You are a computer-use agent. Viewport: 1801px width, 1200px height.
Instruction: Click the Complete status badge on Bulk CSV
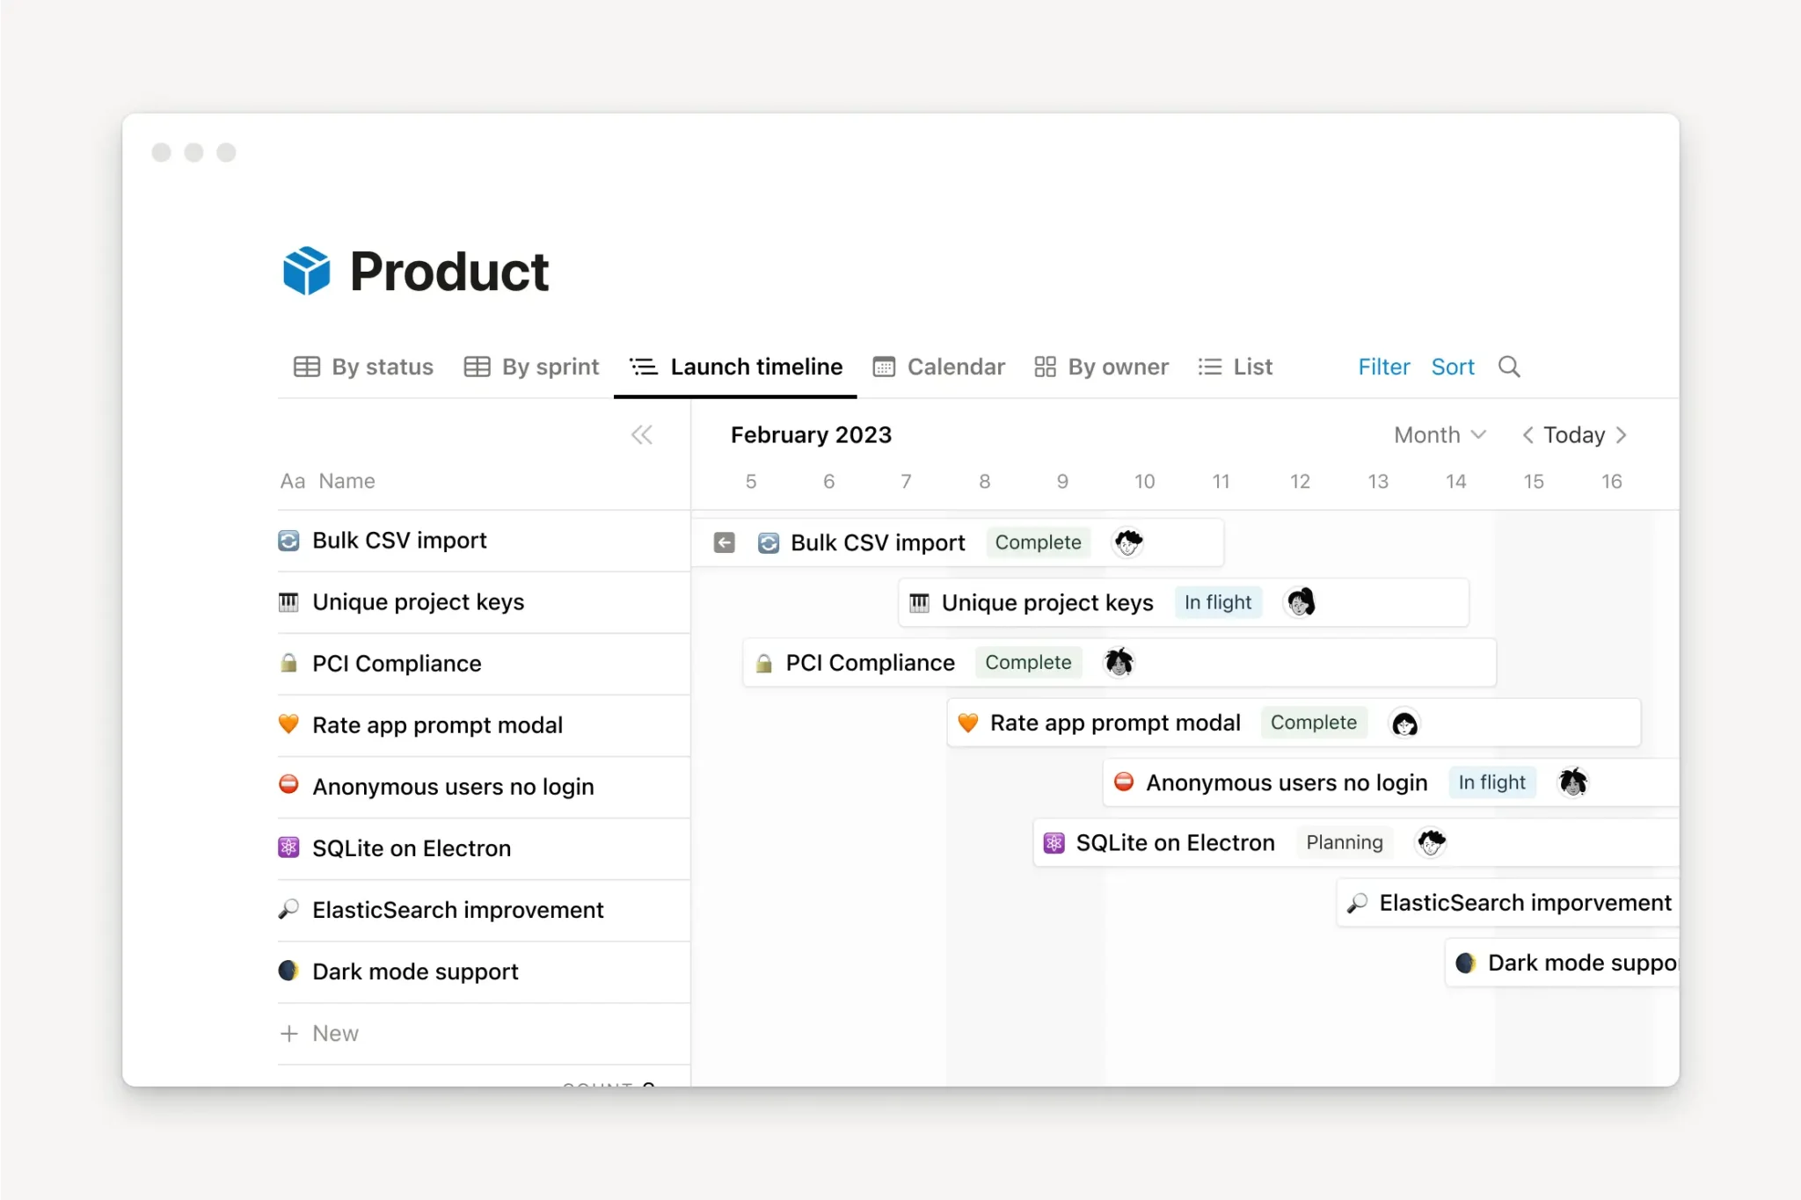[1038, 541]
